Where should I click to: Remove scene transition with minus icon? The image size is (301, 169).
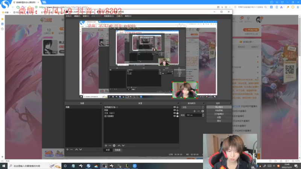[199, 111]
